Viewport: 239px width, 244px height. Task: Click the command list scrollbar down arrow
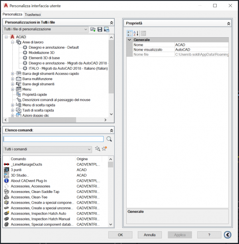click(111, 224)
